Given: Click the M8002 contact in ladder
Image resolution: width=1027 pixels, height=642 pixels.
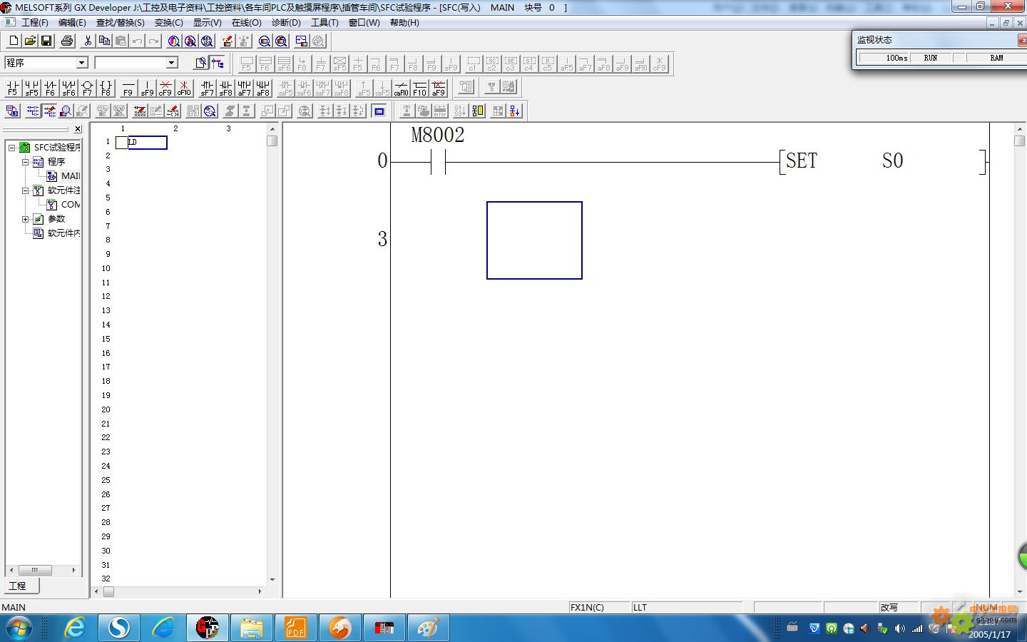Looking at the screenshot, I should tap(438, 162).
